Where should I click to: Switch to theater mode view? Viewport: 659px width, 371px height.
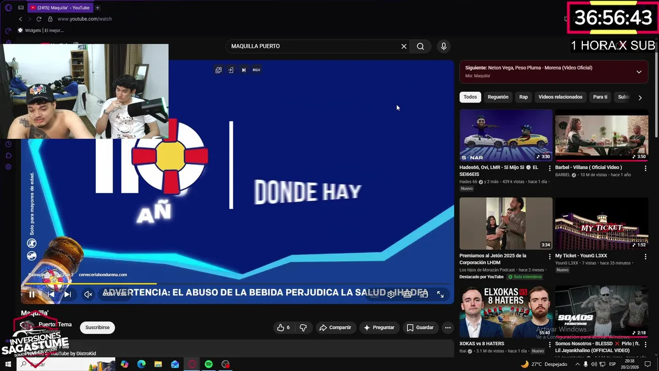click(x=407, y=294)
